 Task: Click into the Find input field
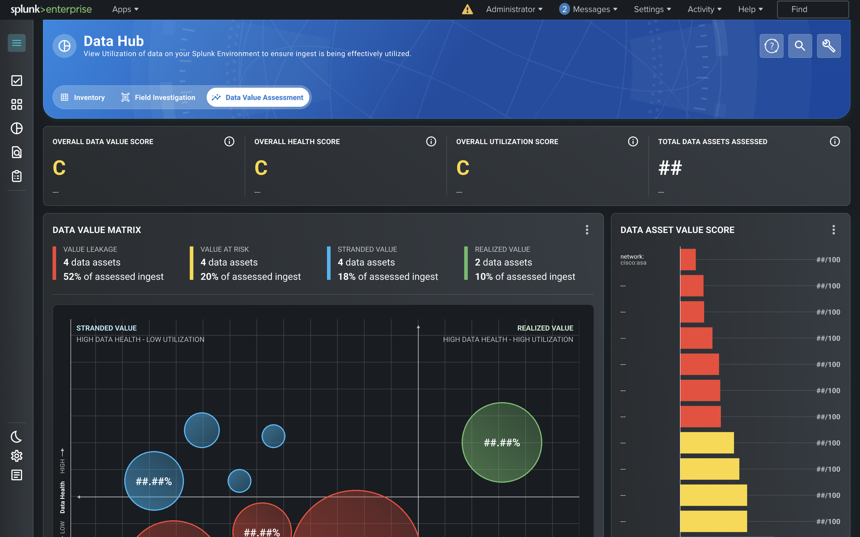[813, 9]
